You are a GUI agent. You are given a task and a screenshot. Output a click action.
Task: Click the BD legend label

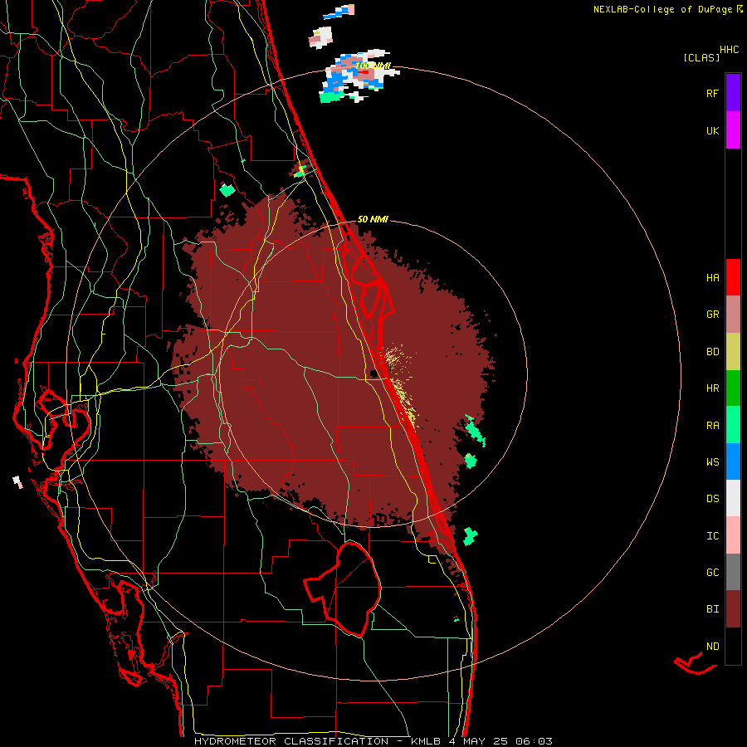[712, 352]
